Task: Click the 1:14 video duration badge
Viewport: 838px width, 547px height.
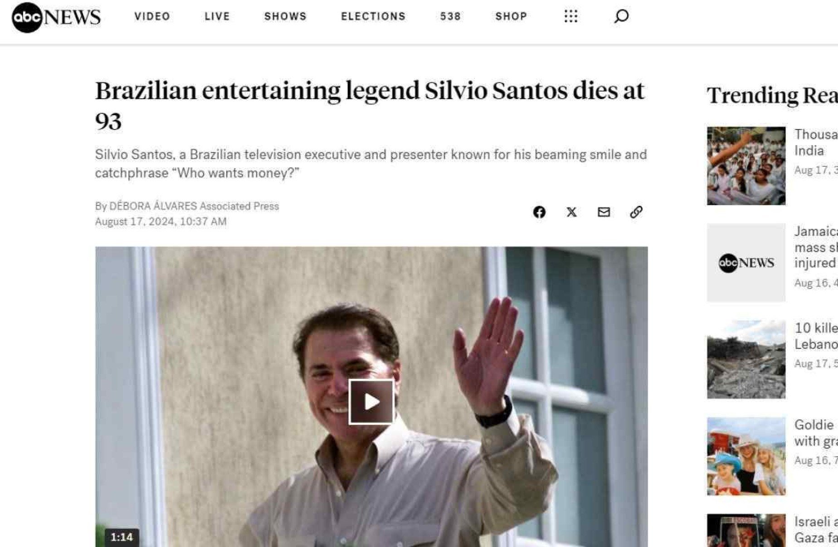Action: coord(122,537)
